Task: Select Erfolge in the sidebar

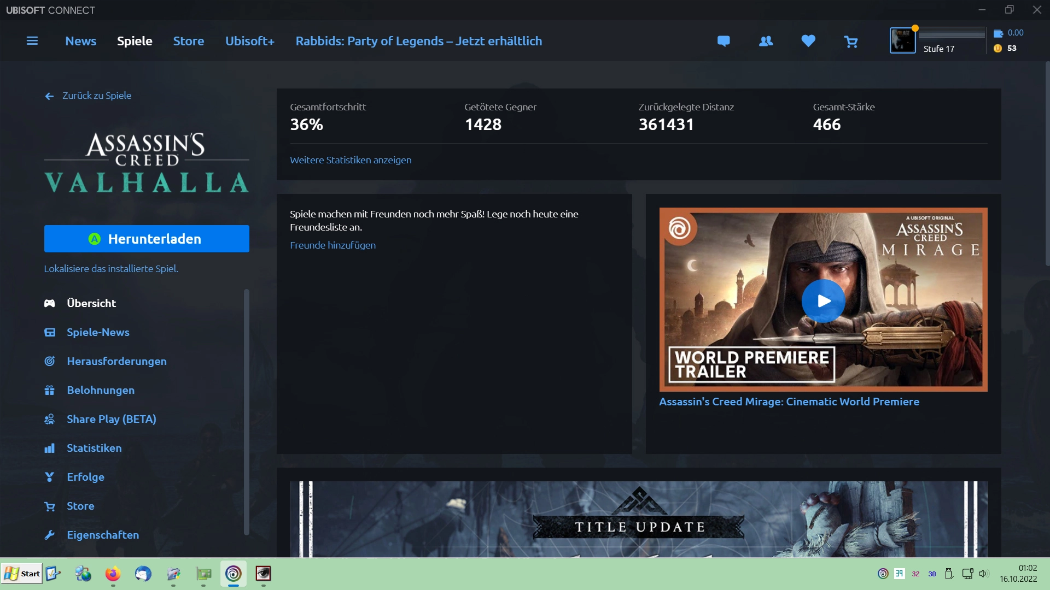Action: 85,477
